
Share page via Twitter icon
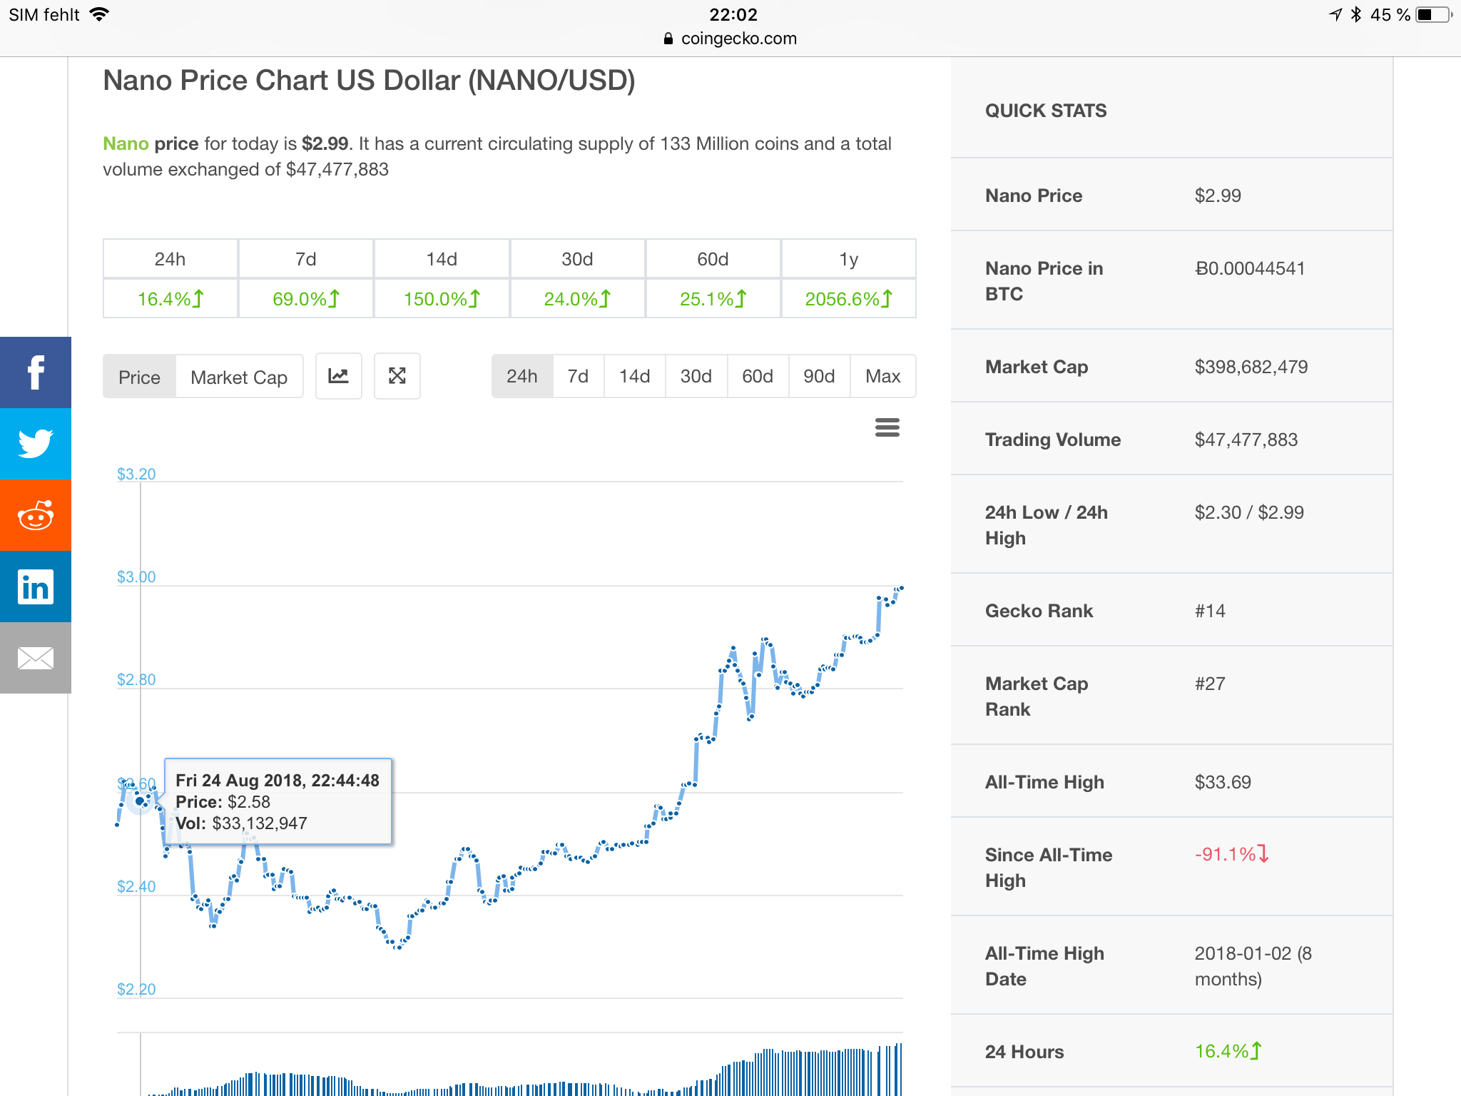36,444
